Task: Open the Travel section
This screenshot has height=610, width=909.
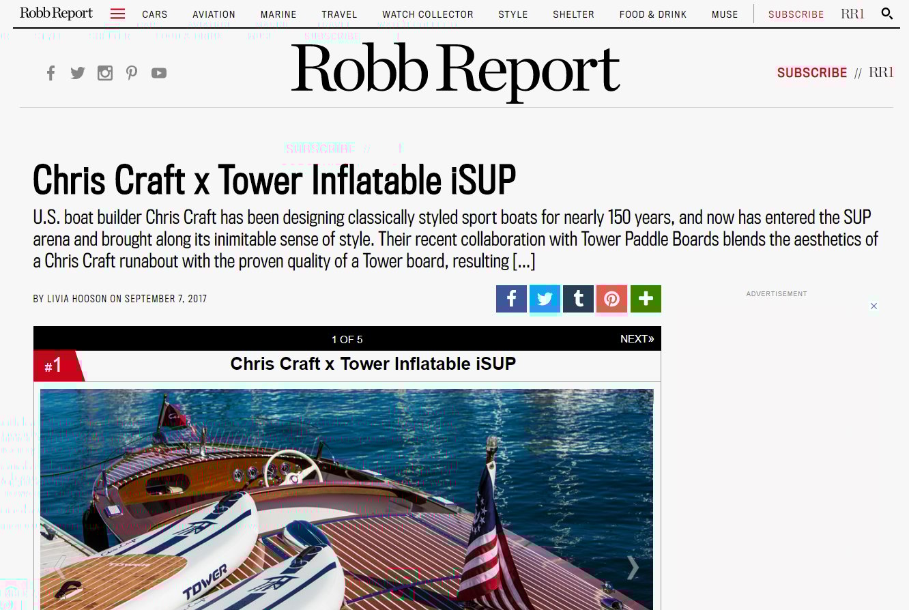Action: point(339,14)
